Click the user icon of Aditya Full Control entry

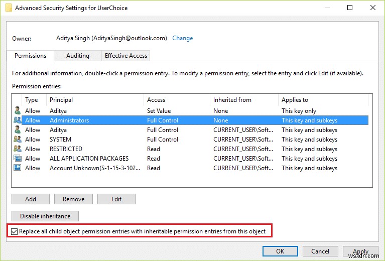click(x=18, y=130)
